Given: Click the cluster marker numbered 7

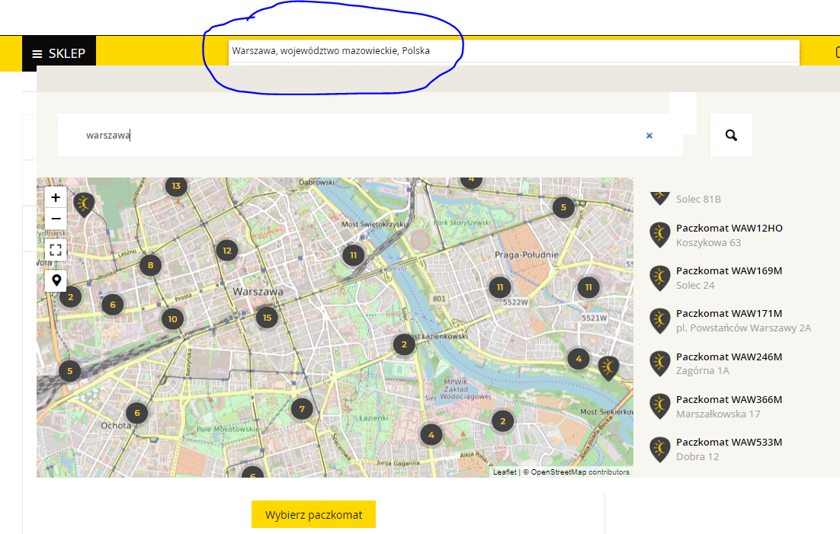Looking at the screenshot, I should [x=302, y=409].
